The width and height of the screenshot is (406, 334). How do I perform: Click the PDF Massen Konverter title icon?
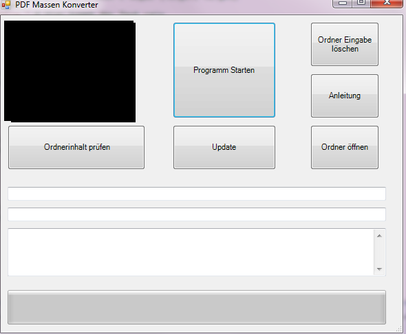[6, 5]
